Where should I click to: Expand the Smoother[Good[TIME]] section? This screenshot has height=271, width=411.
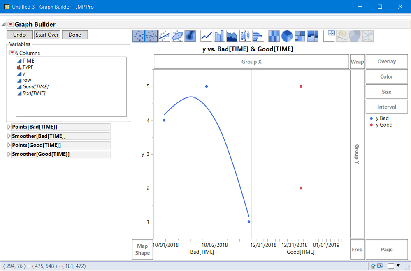tap(9, 154)
